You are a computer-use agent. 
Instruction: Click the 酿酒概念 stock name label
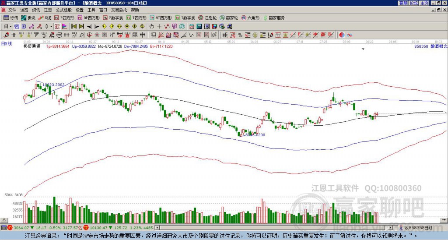[439, 46]
